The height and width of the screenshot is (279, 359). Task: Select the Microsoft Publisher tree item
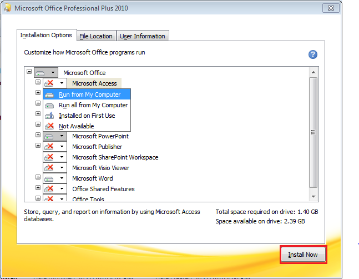pos(97,147)
